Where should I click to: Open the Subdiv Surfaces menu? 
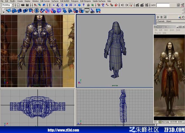pyautogui.click(x=99, y=1)
